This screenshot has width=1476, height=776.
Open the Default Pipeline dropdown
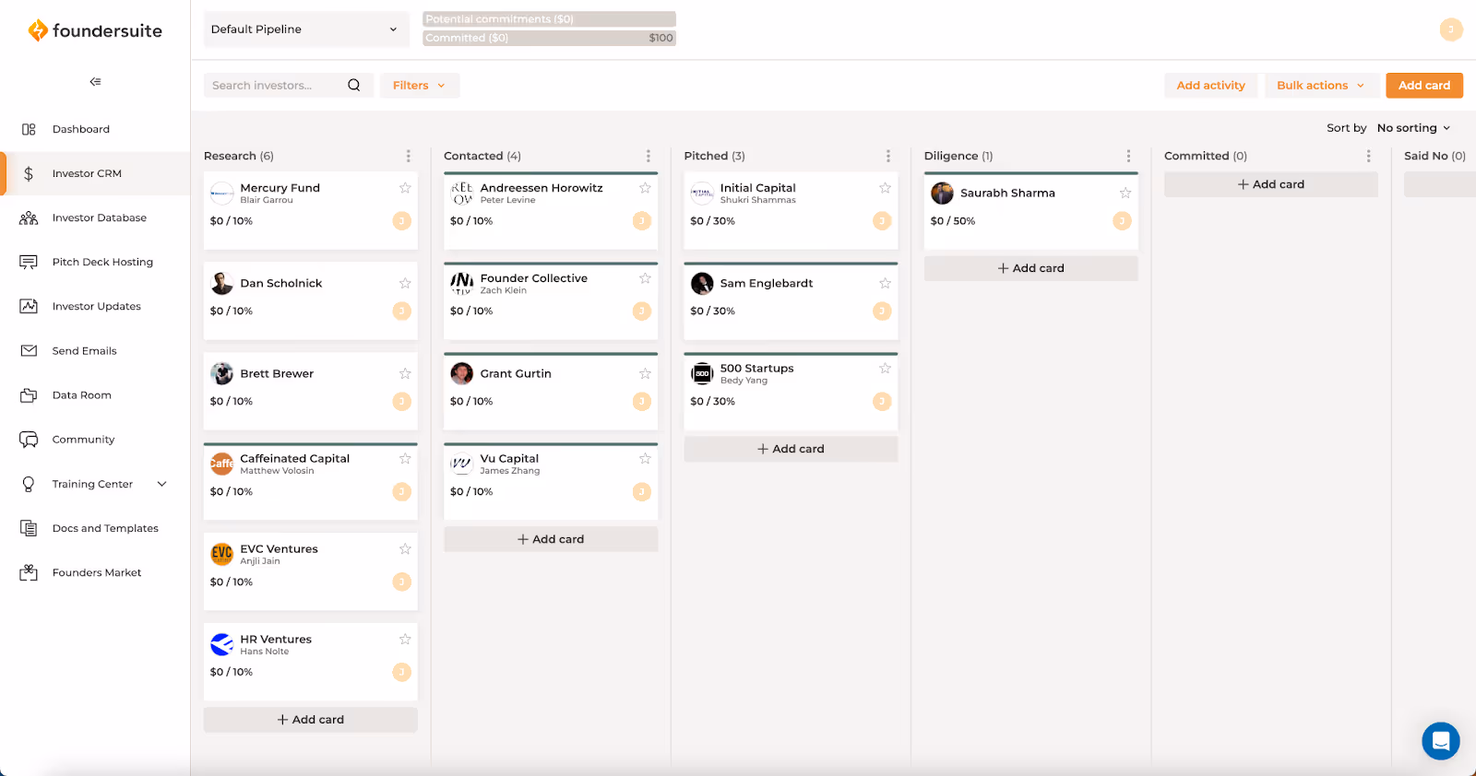(x=306, y=29)
